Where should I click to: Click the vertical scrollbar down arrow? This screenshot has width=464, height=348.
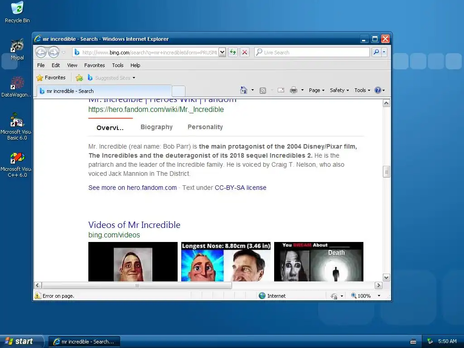click(386, 278)
